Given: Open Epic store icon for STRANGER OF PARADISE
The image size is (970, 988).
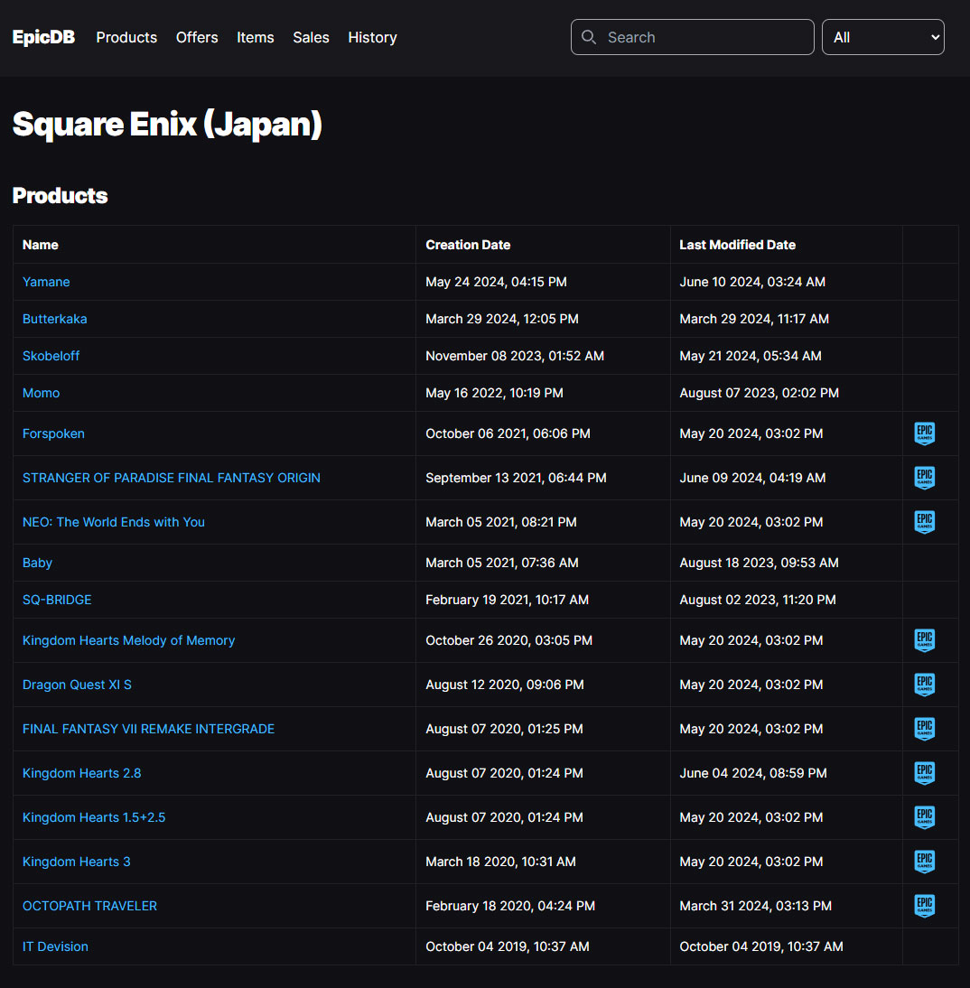Looking at the screenshot, I should click(x=924, y=478).
